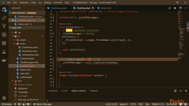The width and height of the screenshot is (189, 106).
Task: Switch to the Problems panel tab
Action: pyautogui.click(x=53, y=91)
